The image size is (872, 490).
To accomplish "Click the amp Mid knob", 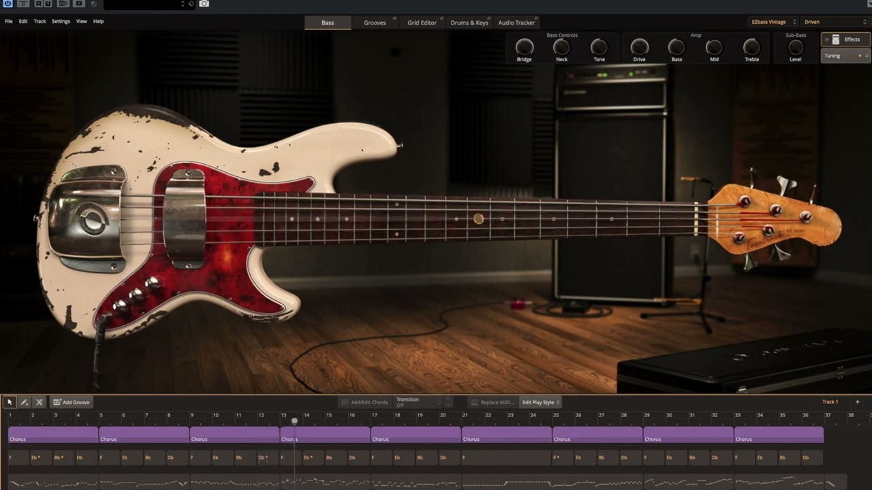I will [x=714, y=47].
